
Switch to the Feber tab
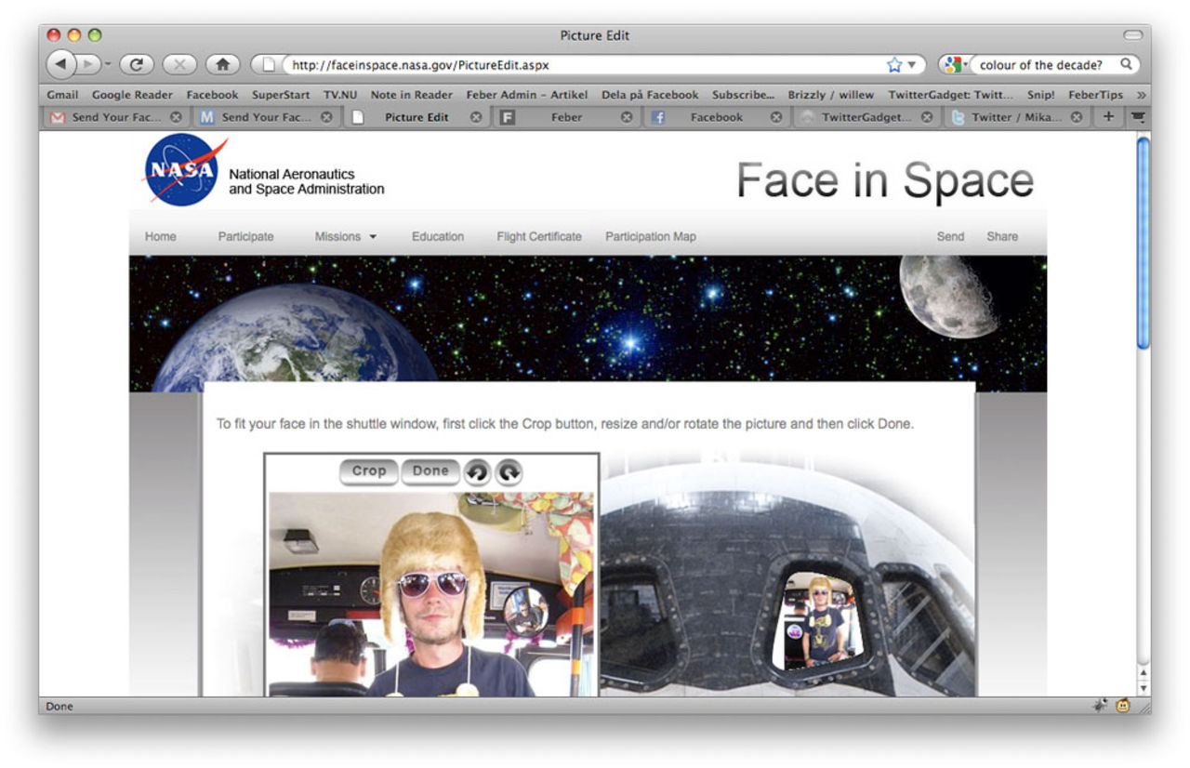coord(565,118)
